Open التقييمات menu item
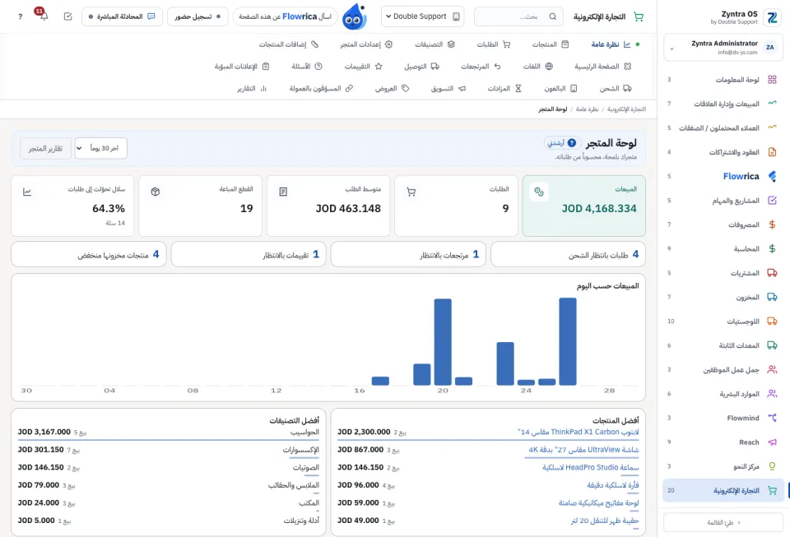The height and width of the screenshot is (537, 790). tap(363, 67)
